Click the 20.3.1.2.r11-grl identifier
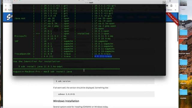 pyautogui.click(x=105, y=6)
